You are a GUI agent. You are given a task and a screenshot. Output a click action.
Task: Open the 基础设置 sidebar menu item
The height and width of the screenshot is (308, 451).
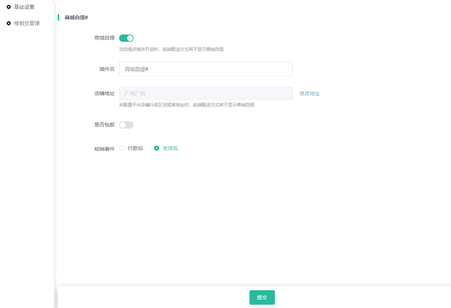[x=24, y=7]
